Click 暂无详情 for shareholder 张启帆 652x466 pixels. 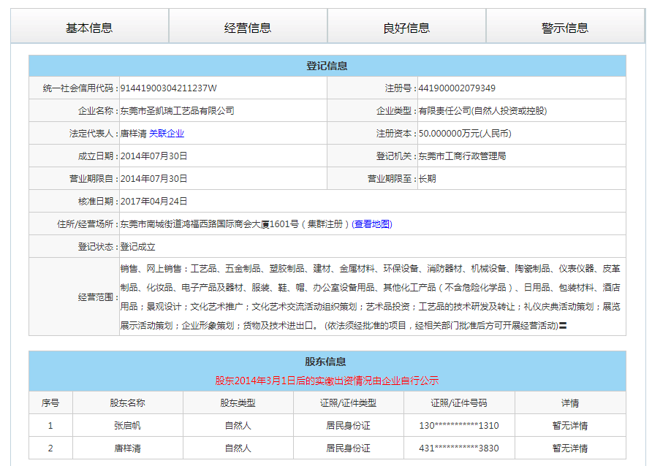point(570,425)
